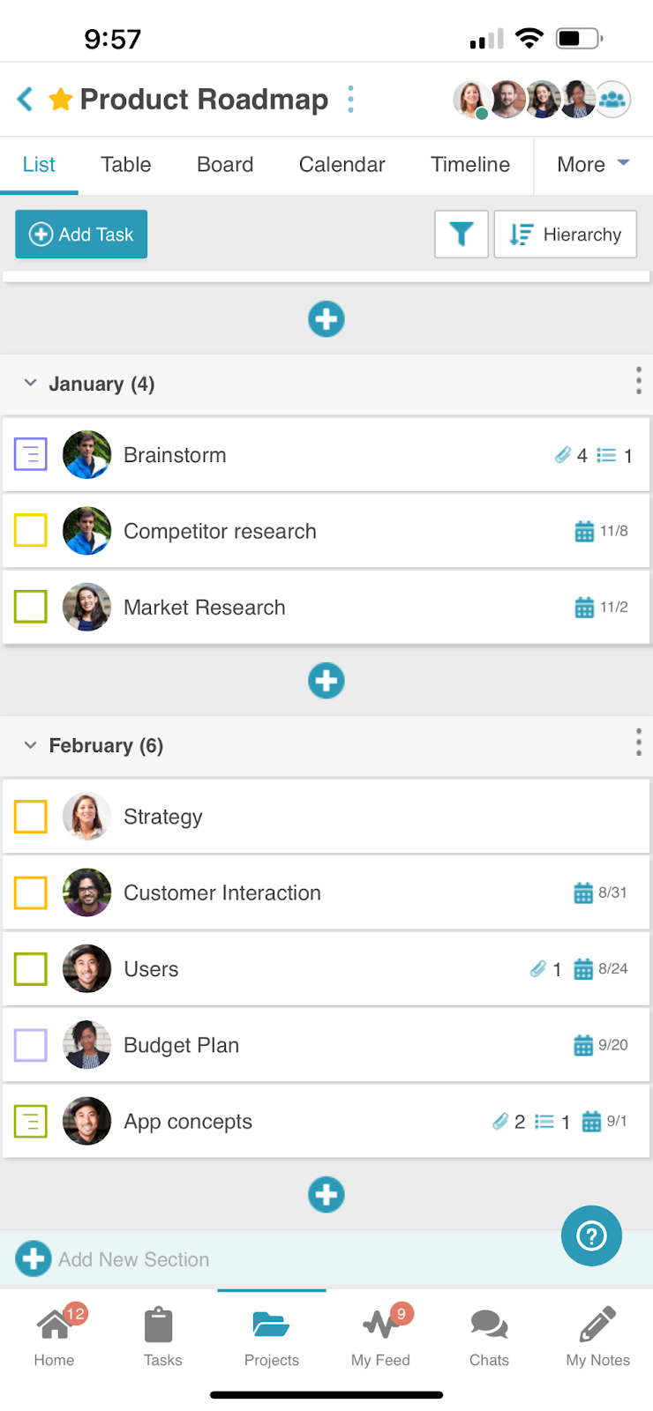Screen dimensions: 653x1411
Task: Switch to the Board tab
Action: pos(225,165)
